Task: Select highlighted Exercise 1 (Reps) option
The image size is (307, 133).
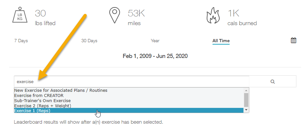Action: (x=32, y=111)
